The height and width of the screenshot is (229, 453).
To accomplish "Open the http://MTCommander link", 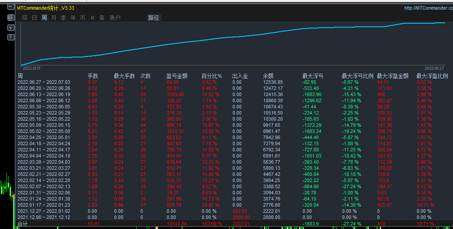I will coord(428,8).
